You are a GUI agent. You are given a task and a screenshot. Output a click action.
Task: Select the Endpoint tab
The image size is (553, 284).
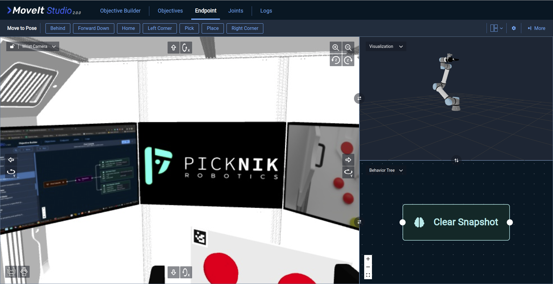206,11
